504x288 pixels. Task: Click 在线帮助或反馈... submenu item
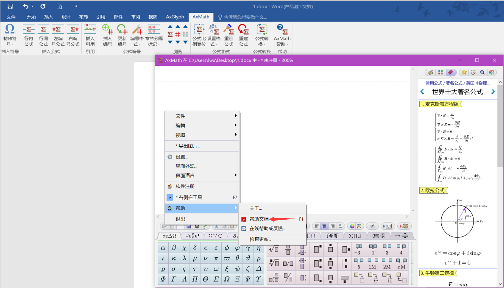272,228
